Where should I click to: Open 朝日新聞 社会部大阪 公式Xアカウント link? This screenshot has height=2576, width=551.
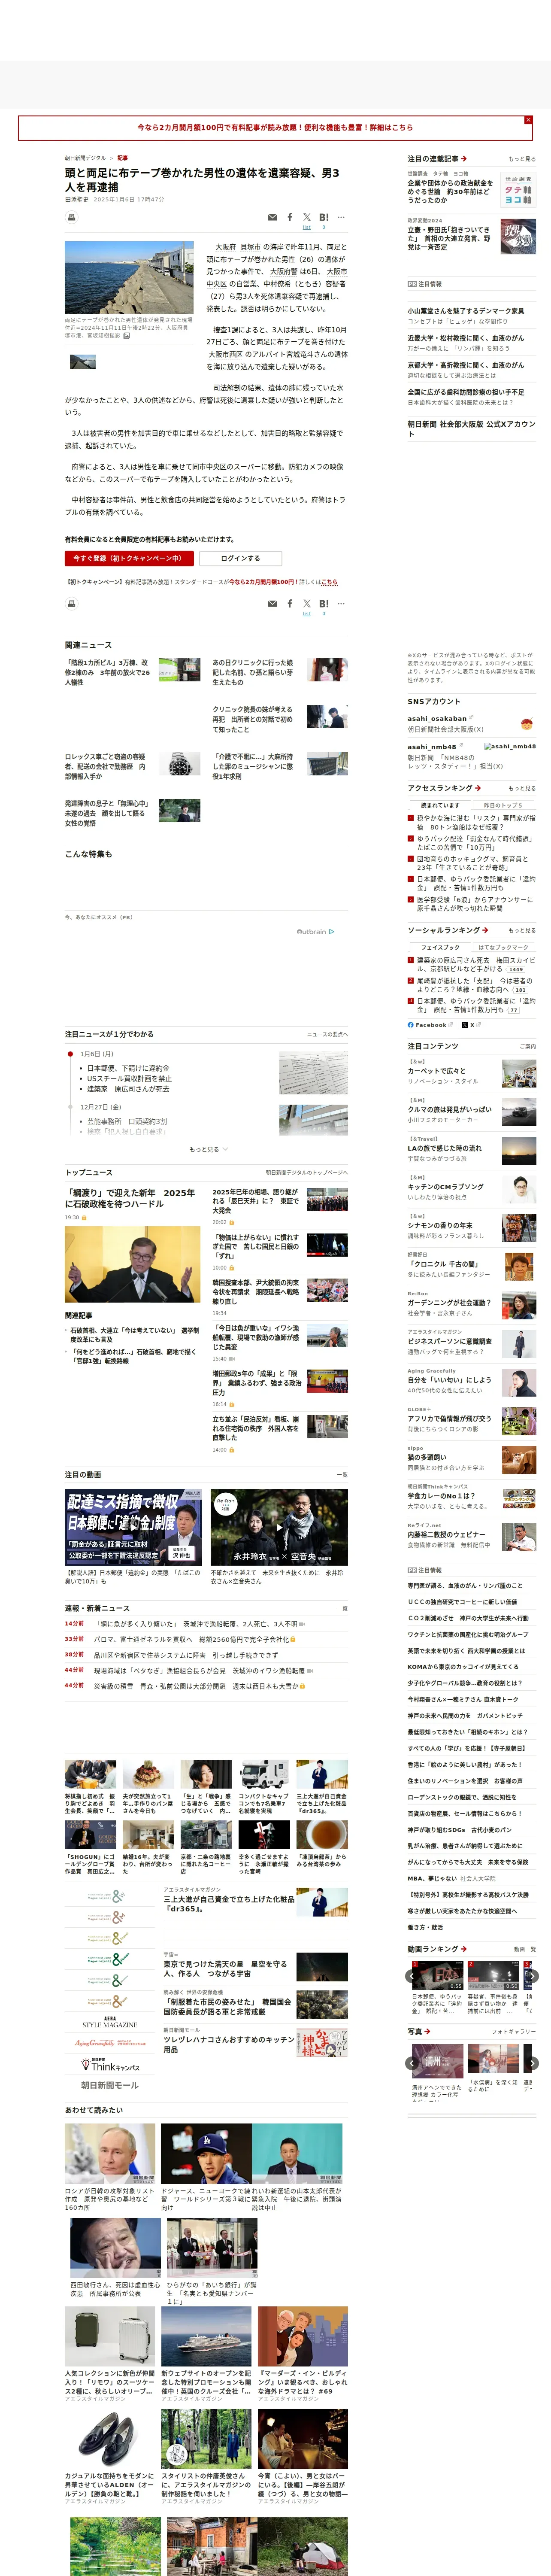471,428
